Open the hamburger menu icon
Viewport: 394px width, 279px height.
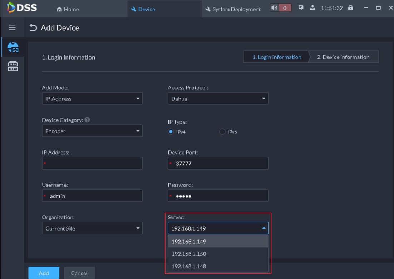point(12,27)
